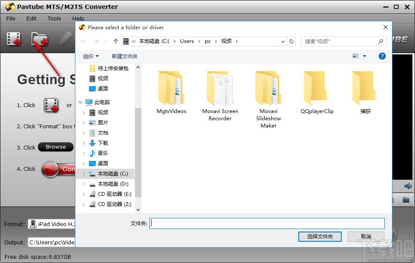Click the navigation pane scroll down arrow

(138, 210)
